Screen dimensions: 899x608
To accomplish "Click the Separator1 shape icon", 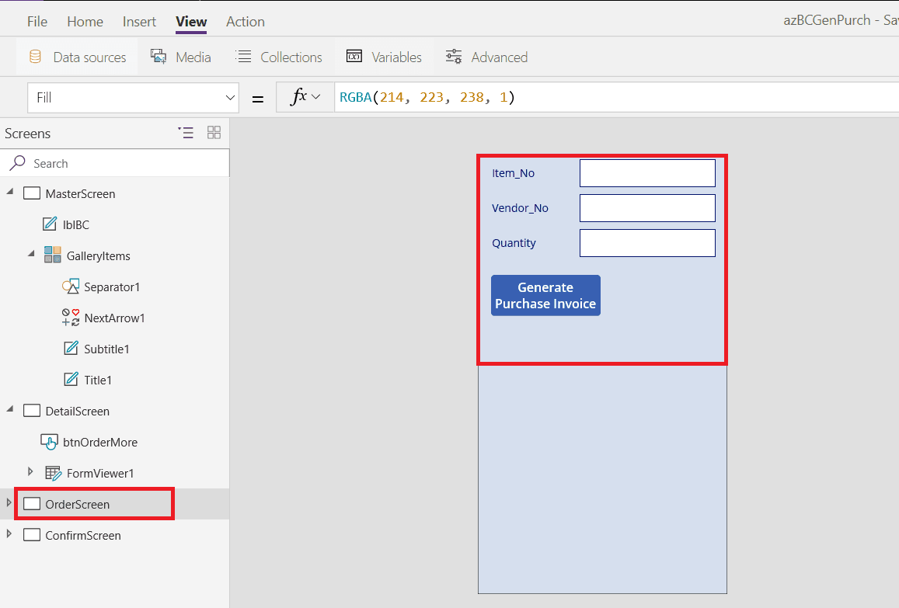I will 71,287.
